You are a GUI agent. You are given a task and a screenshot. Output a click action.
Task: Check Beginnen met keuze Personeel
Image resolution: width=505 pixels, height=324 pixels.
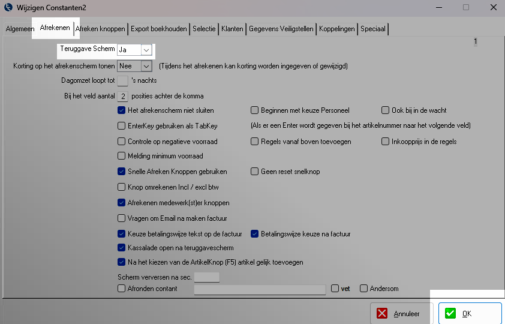pos(255,110)
